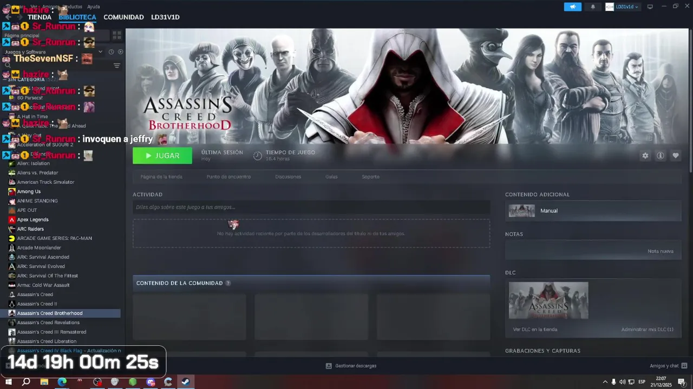Go to Página de la tienda
693x389 pixels.
point(161,177)
